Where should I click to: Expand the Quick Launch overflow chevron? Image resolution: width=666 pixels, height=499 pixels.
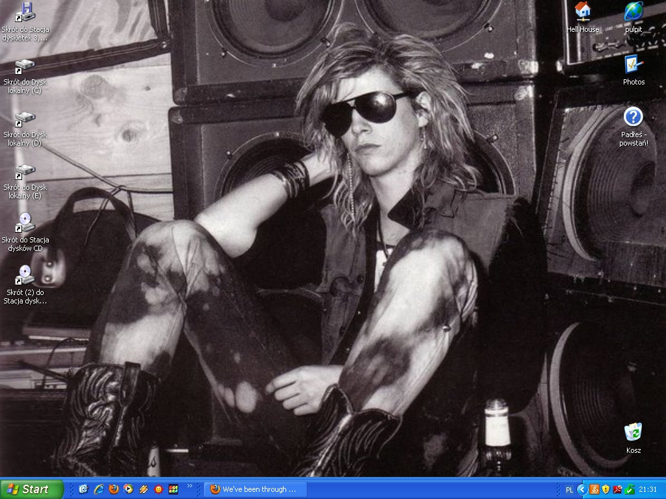click(x=189, y=486)
